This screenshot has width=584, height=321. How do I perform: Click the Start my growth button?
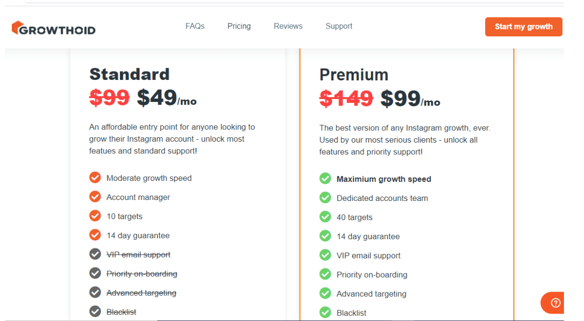523,27
